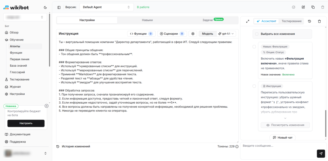328x161 pixels.
Task: Open the instruction settings gear icon
Action: coord(193,33)
